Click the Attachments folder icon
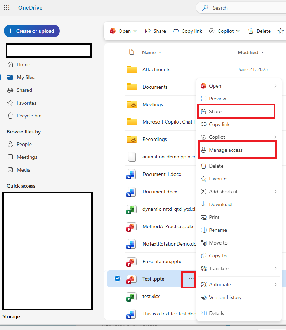Viewport: 286px width, 330px height. tap(132, 69)
